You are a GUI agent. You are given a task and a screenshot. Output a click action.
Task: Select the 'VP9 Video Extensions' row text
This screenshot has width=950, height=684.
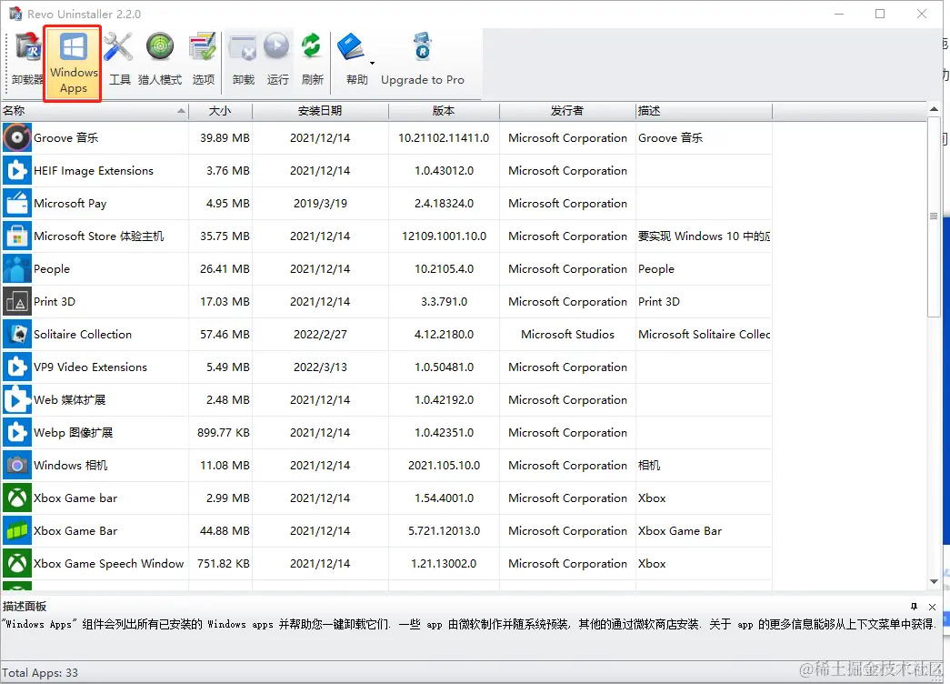coord(90,367)
